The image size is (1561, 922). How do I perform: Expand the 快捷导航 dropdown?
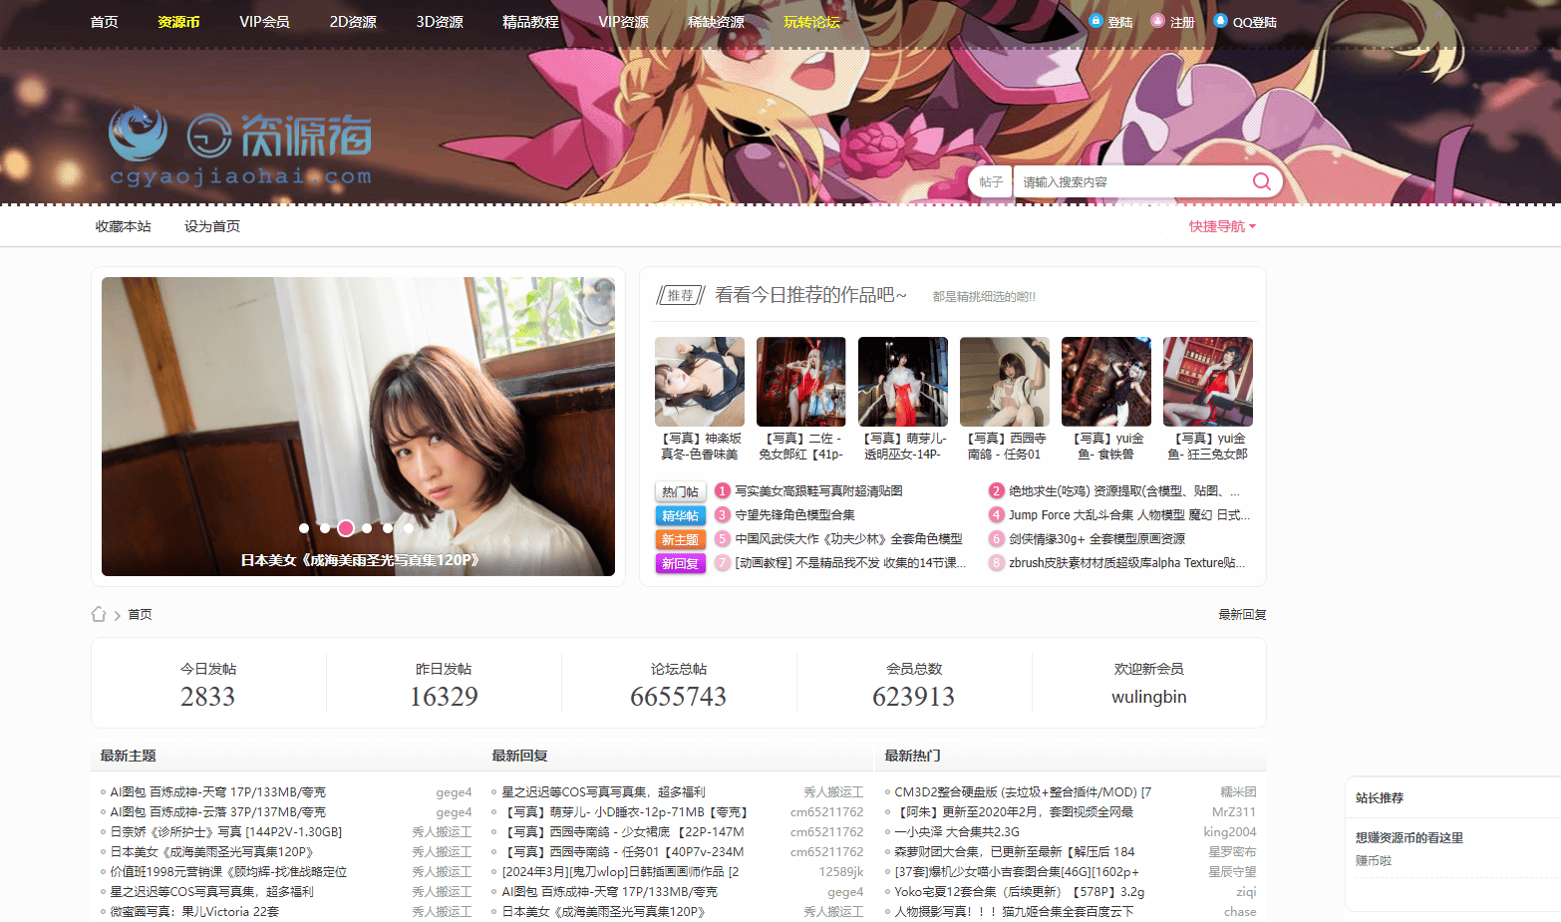(x=1221, y=226)
